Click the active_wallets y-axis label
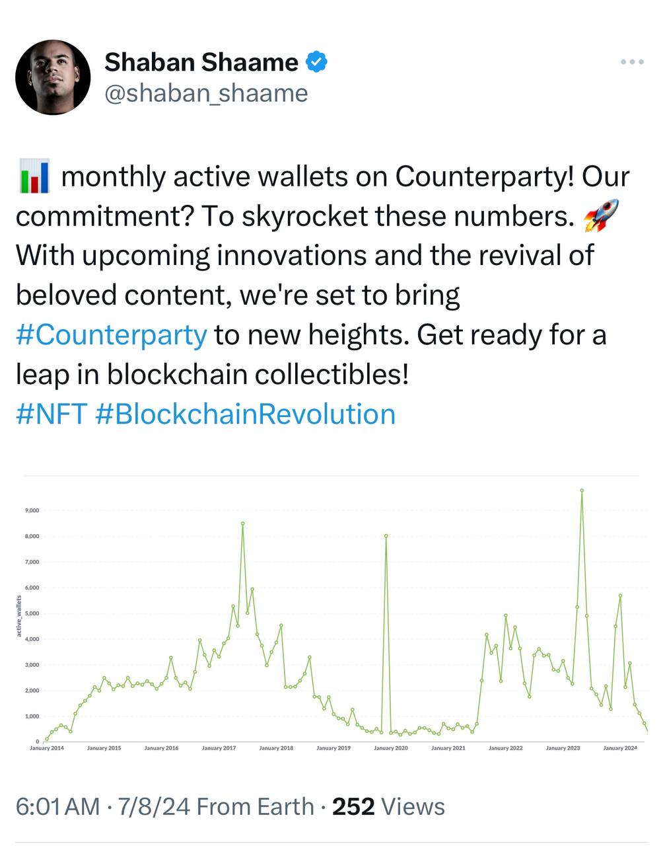 pyautogui.click(x=19, y=616)
